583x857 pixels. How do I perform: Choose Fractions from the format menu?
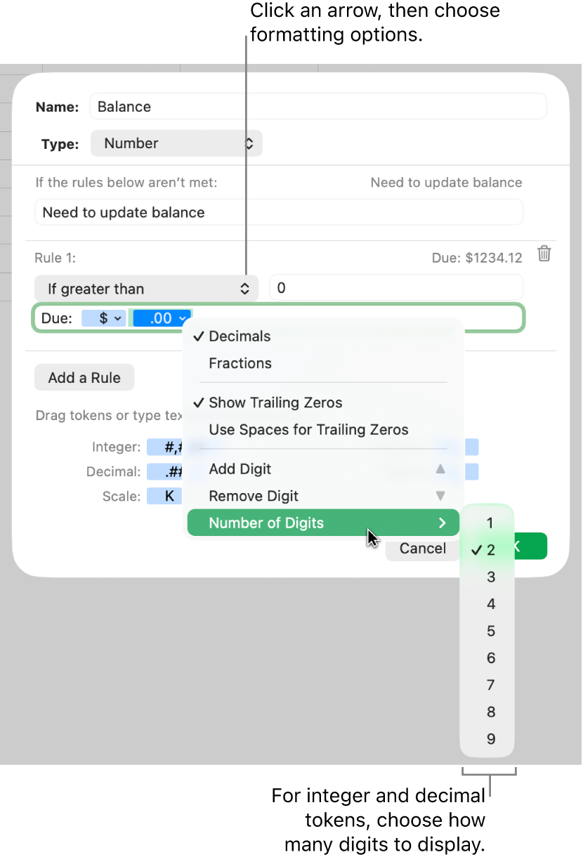[x=240, y=363]
